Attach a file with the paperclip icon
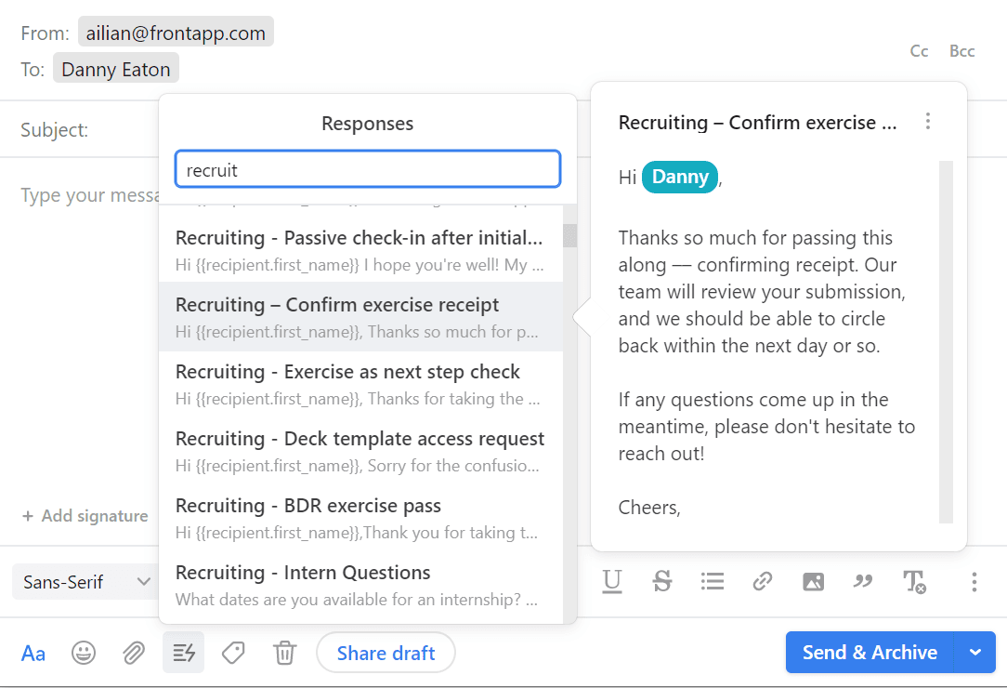The width and height of the screenshot is (1007, 688). point(134,653)
